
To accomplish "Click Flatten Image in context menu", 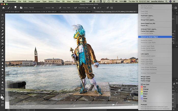I will (x=145, y=81).
